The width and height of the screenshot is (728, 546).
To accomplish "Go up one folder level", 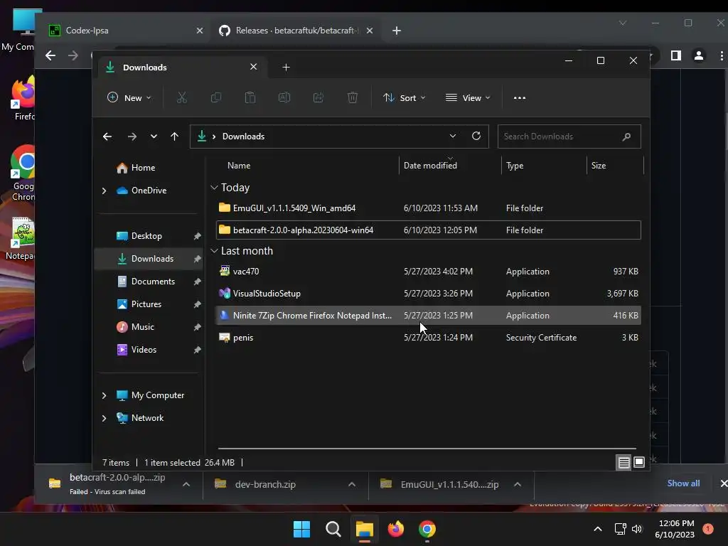I will (x=175, y=136).
